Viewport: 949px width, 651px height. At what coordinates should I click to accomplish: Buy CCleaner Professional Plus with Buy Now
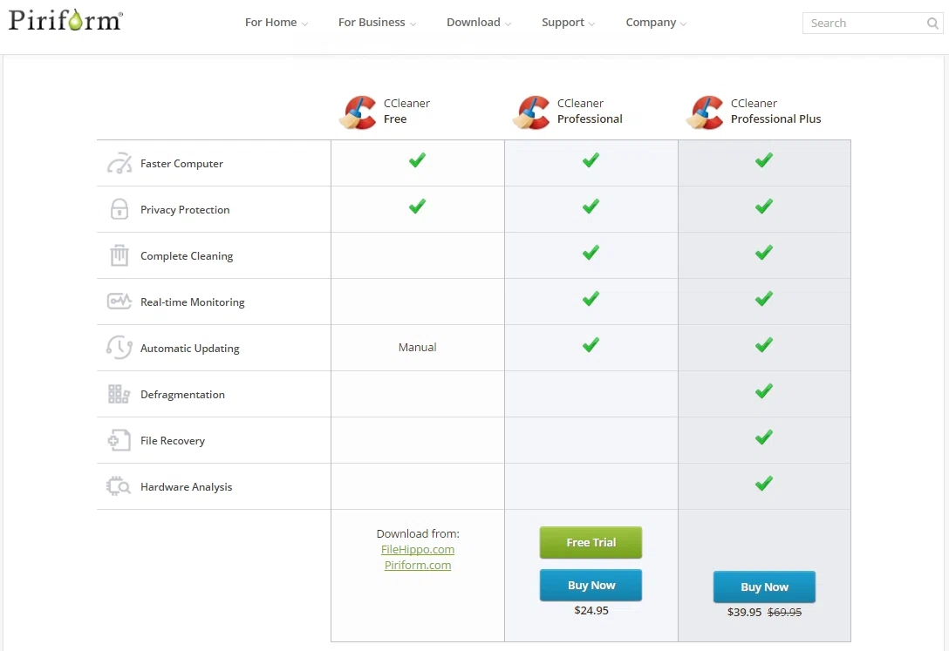point(764,587)
